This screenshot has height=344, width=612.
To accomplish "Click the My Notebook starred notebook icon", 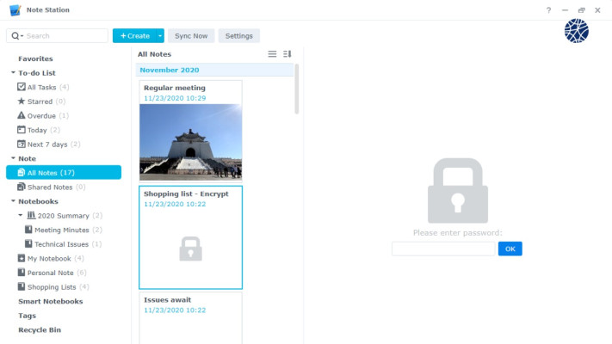I will (22, 258).
